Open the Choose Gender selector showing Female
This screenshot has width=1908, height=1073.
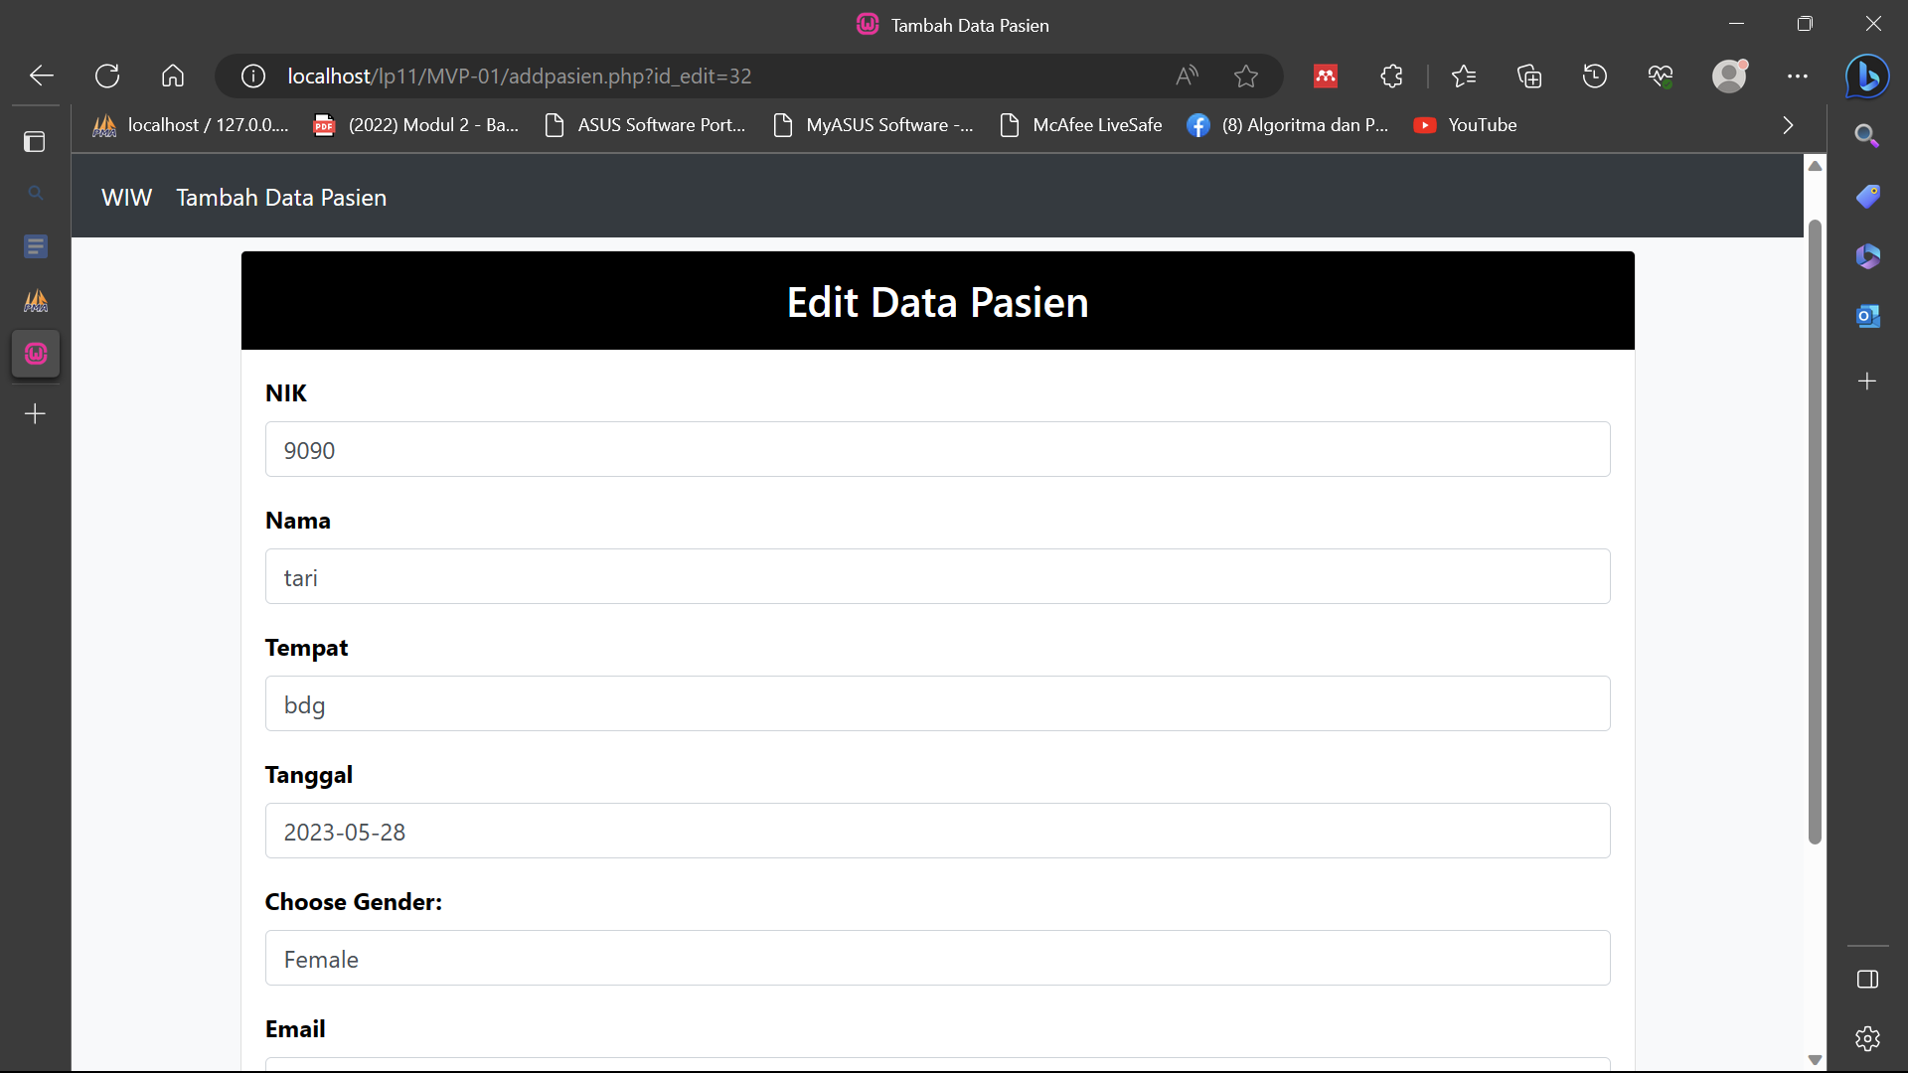pyautogui.click(x=937, y=958)
